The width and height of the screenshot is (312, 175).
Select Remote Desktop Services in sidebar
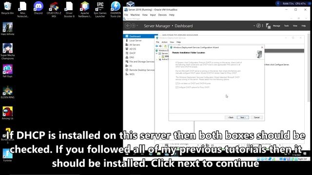(140, 70)
